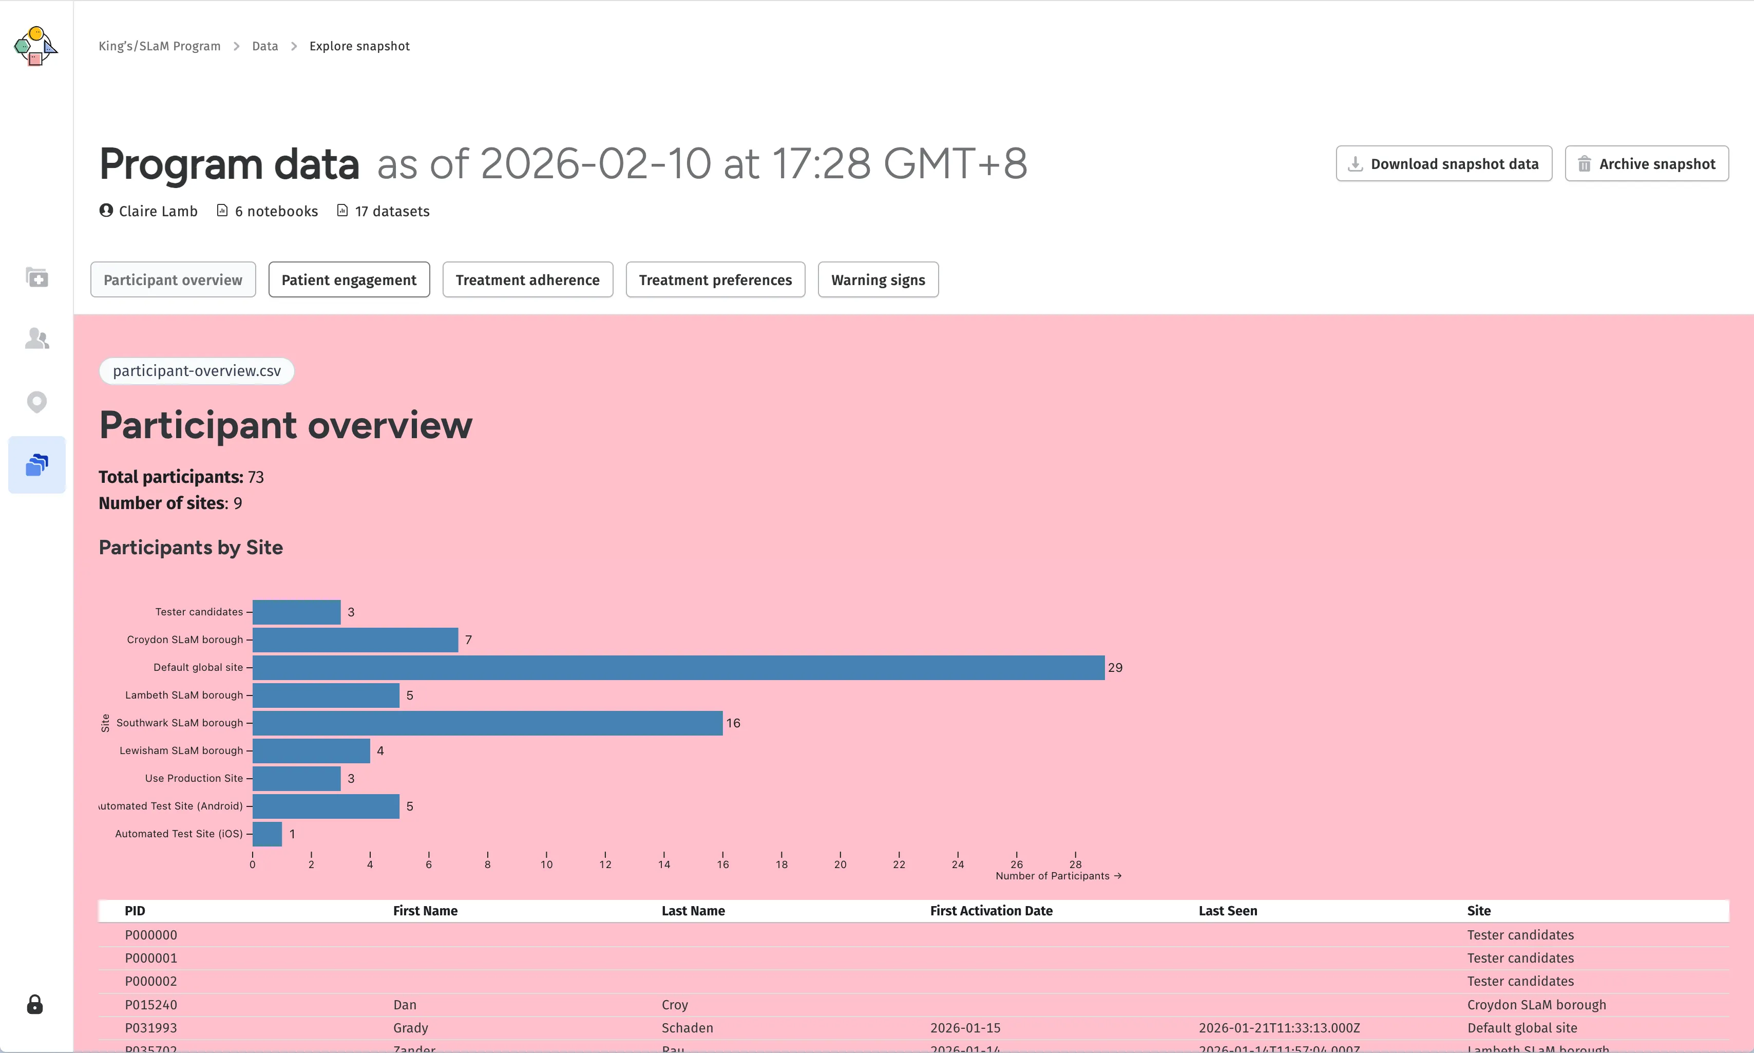Open the medical folder sidebar icon

[x=37, y=277]
